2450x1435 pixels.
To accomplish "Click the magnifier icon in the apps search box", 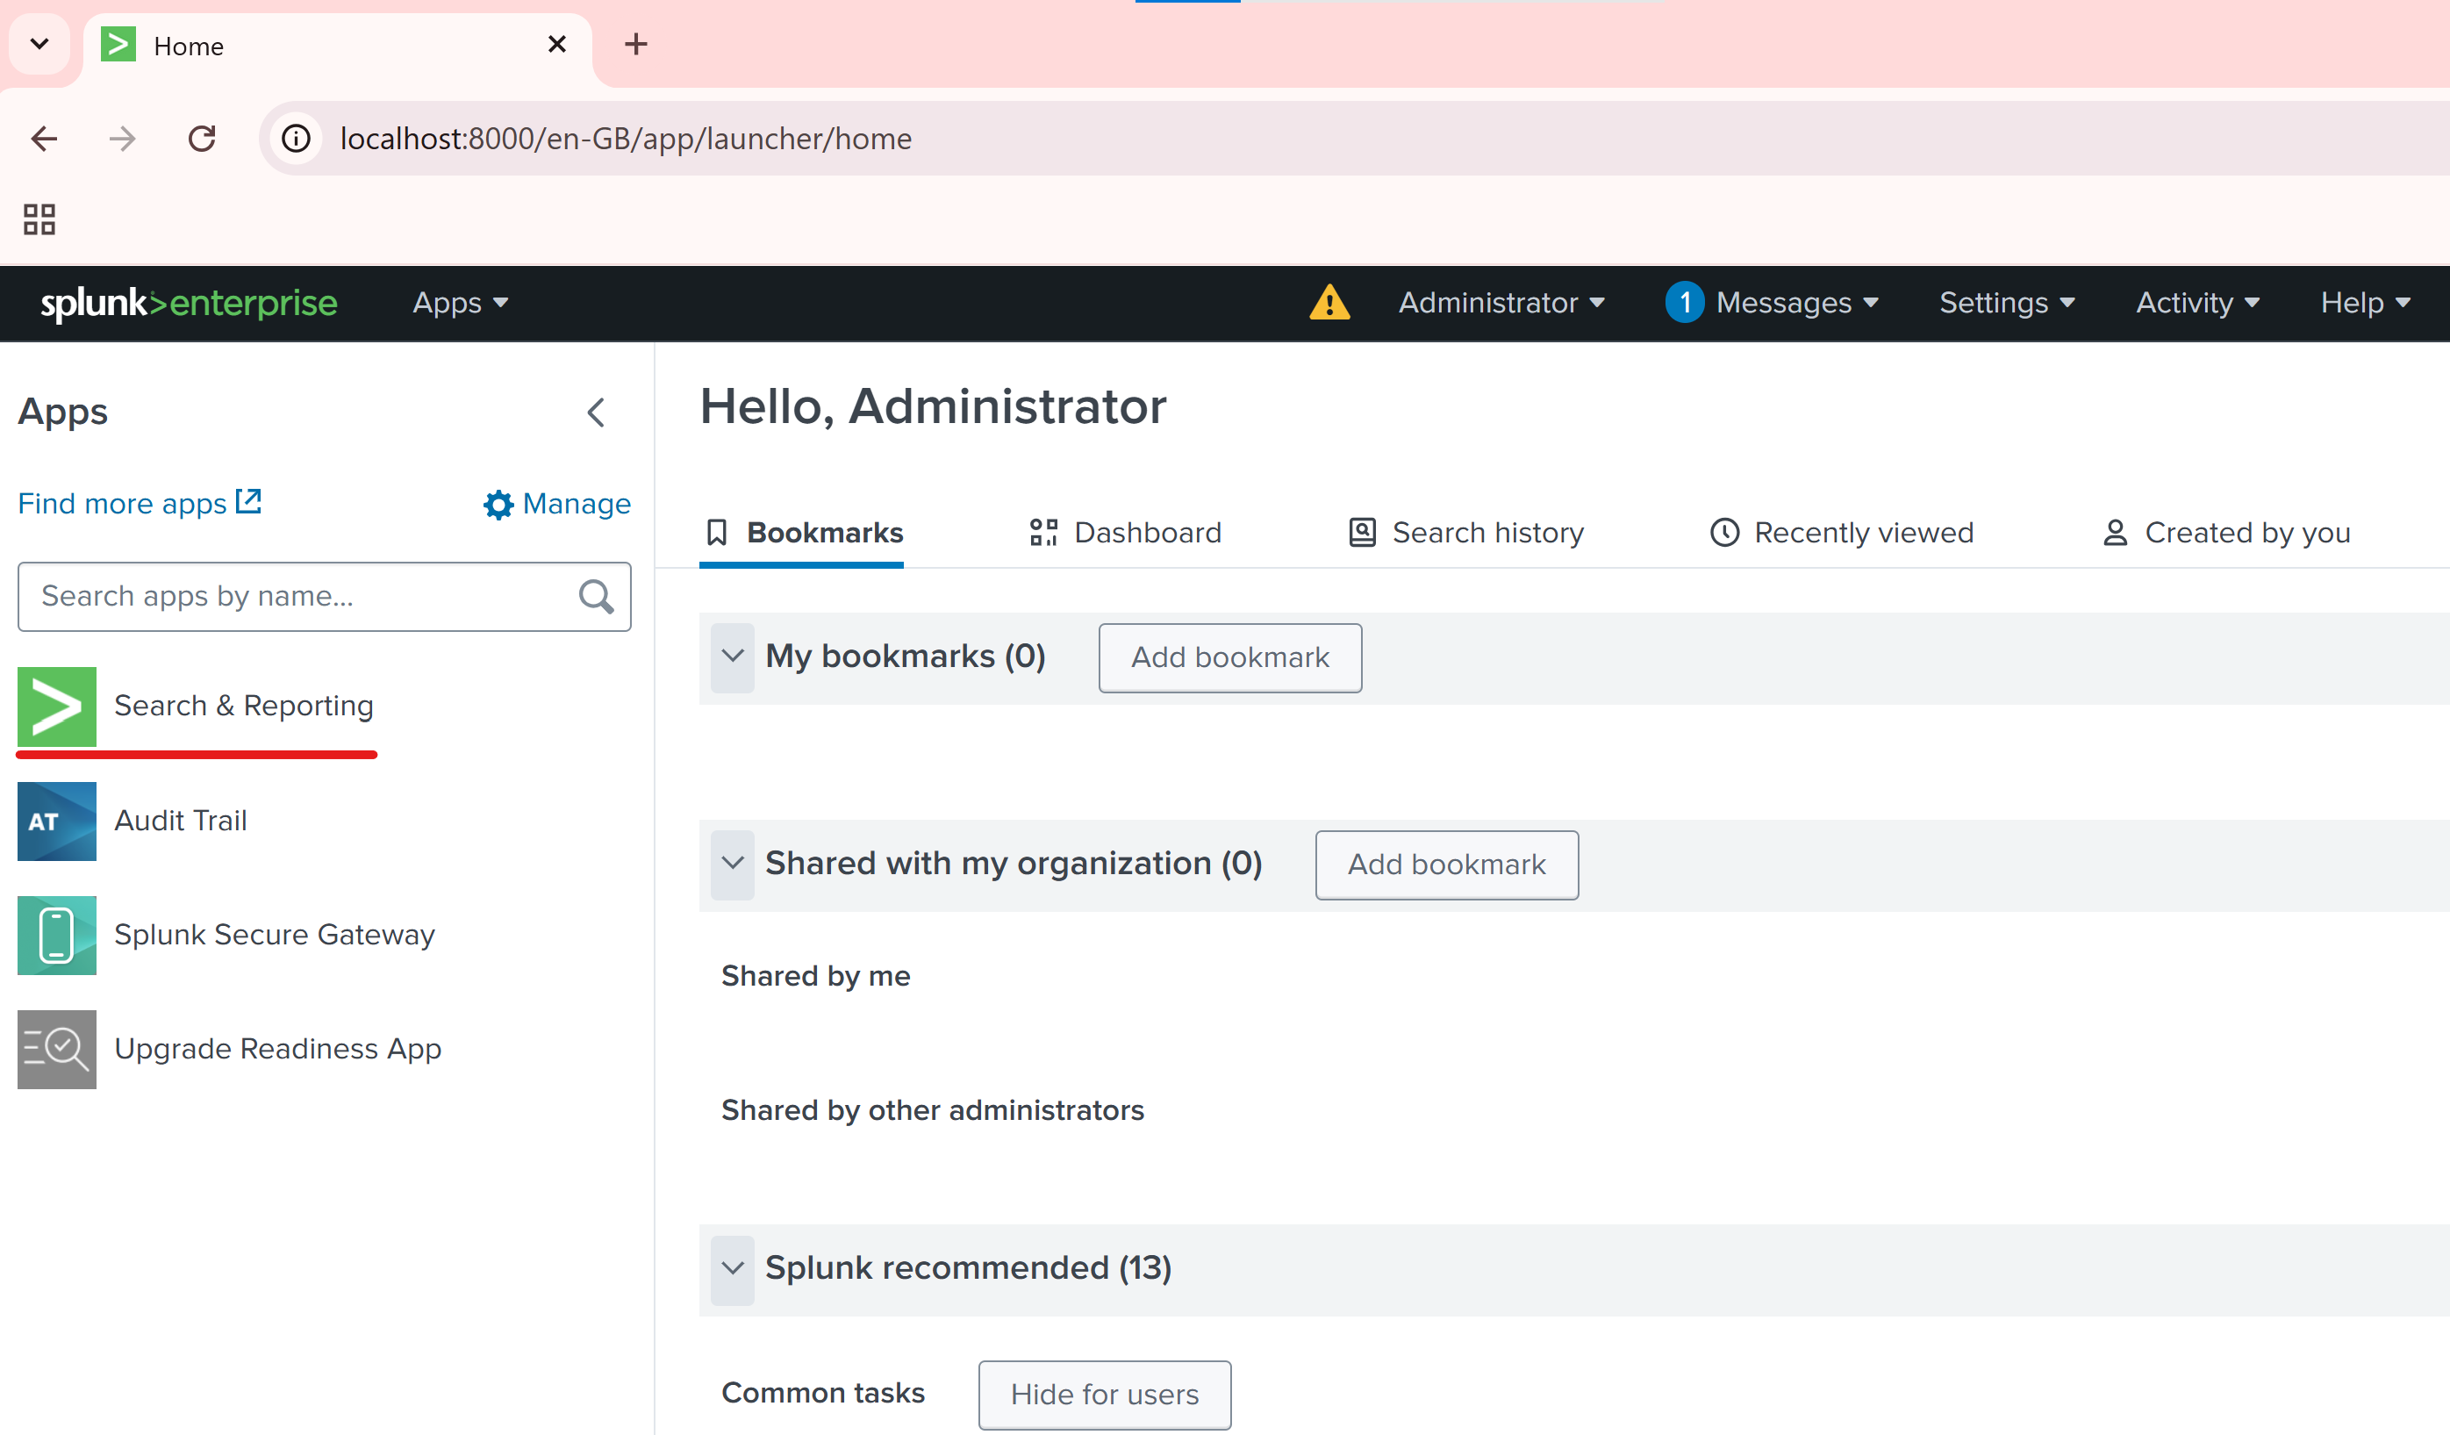I will click(596, 596).
